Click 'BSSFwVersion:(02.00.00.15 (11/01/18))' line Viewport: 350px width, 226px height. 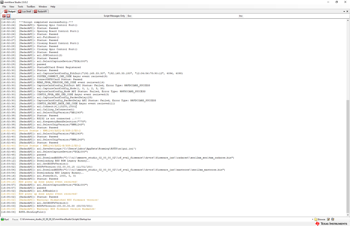pyautogui.click(x=65, y=167)
